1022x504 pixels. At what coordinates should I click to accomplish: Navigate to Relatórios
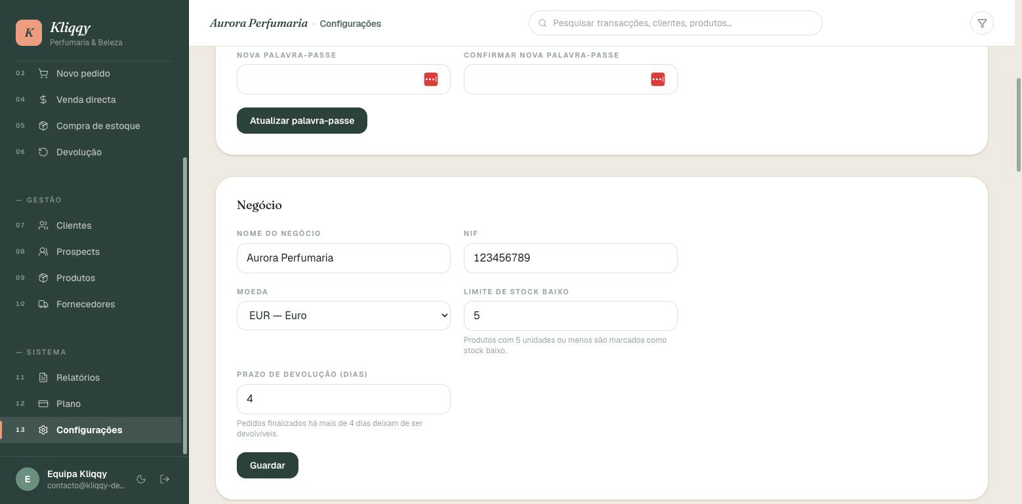[91, 378]
